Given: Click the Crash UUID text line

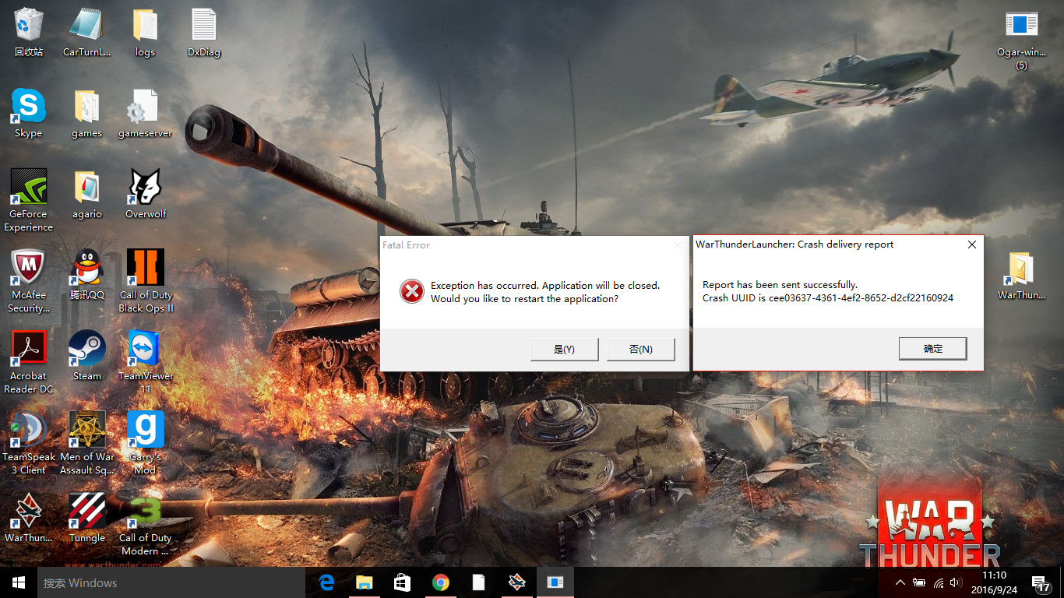Looking at the screenshot, I should click(x=828, y=298).
